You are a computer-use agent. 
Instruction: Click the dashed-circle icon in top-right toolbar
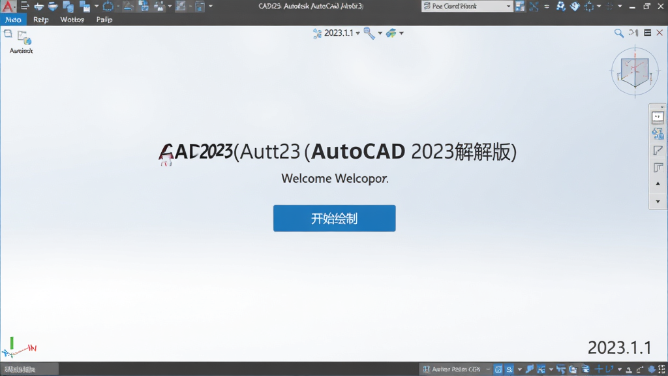589,7
